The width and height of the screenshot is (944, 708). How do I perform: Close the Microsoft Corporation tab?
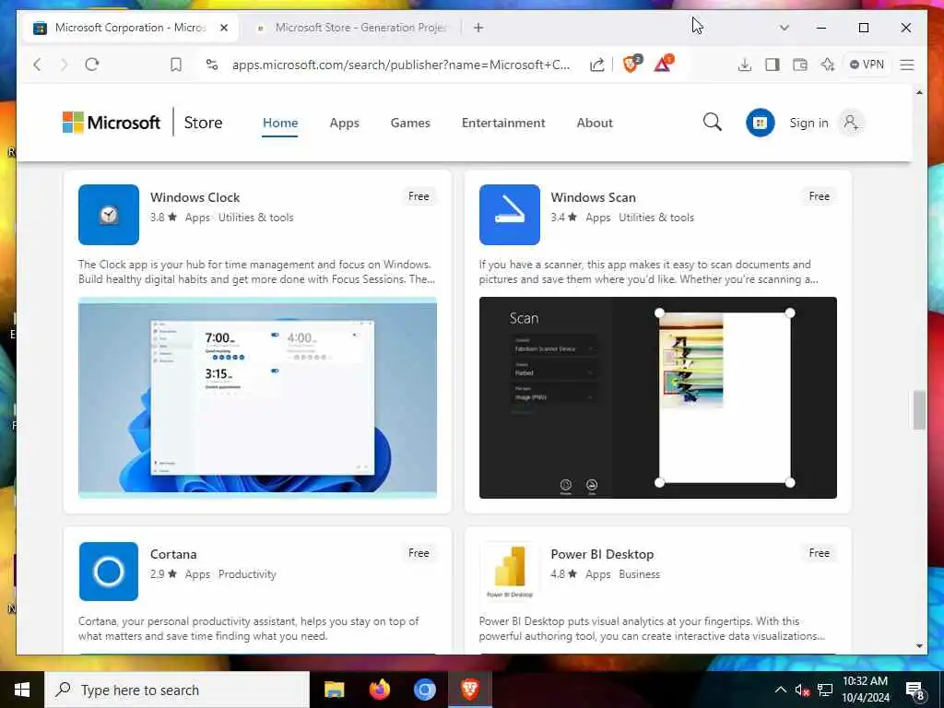[224, 28]
